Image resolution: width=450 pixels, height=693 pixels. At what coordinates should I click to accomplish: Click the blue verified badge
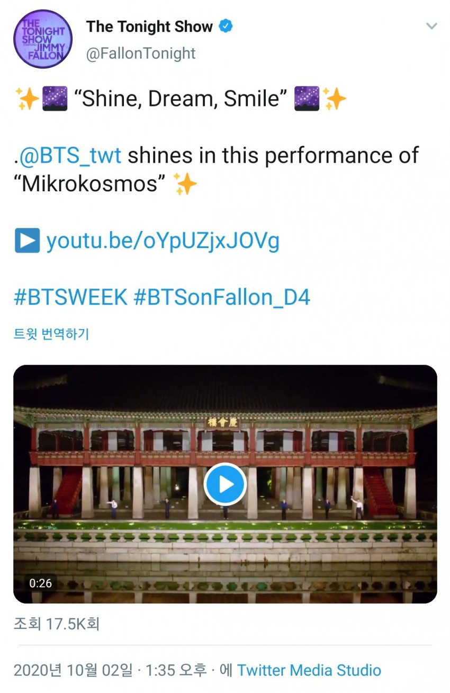[x=226, y=26]
